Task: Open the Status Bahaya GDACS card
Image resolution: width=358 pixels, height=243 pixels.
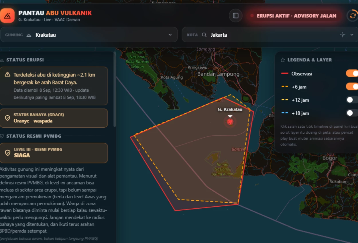Action: click(54, 118)
